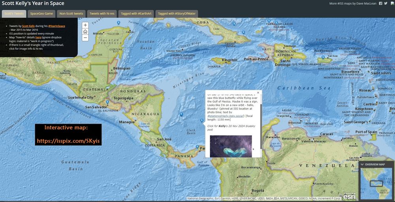Click the Belmopan city label
This screenshot has width=395, height=202.
tap(122, 68)
